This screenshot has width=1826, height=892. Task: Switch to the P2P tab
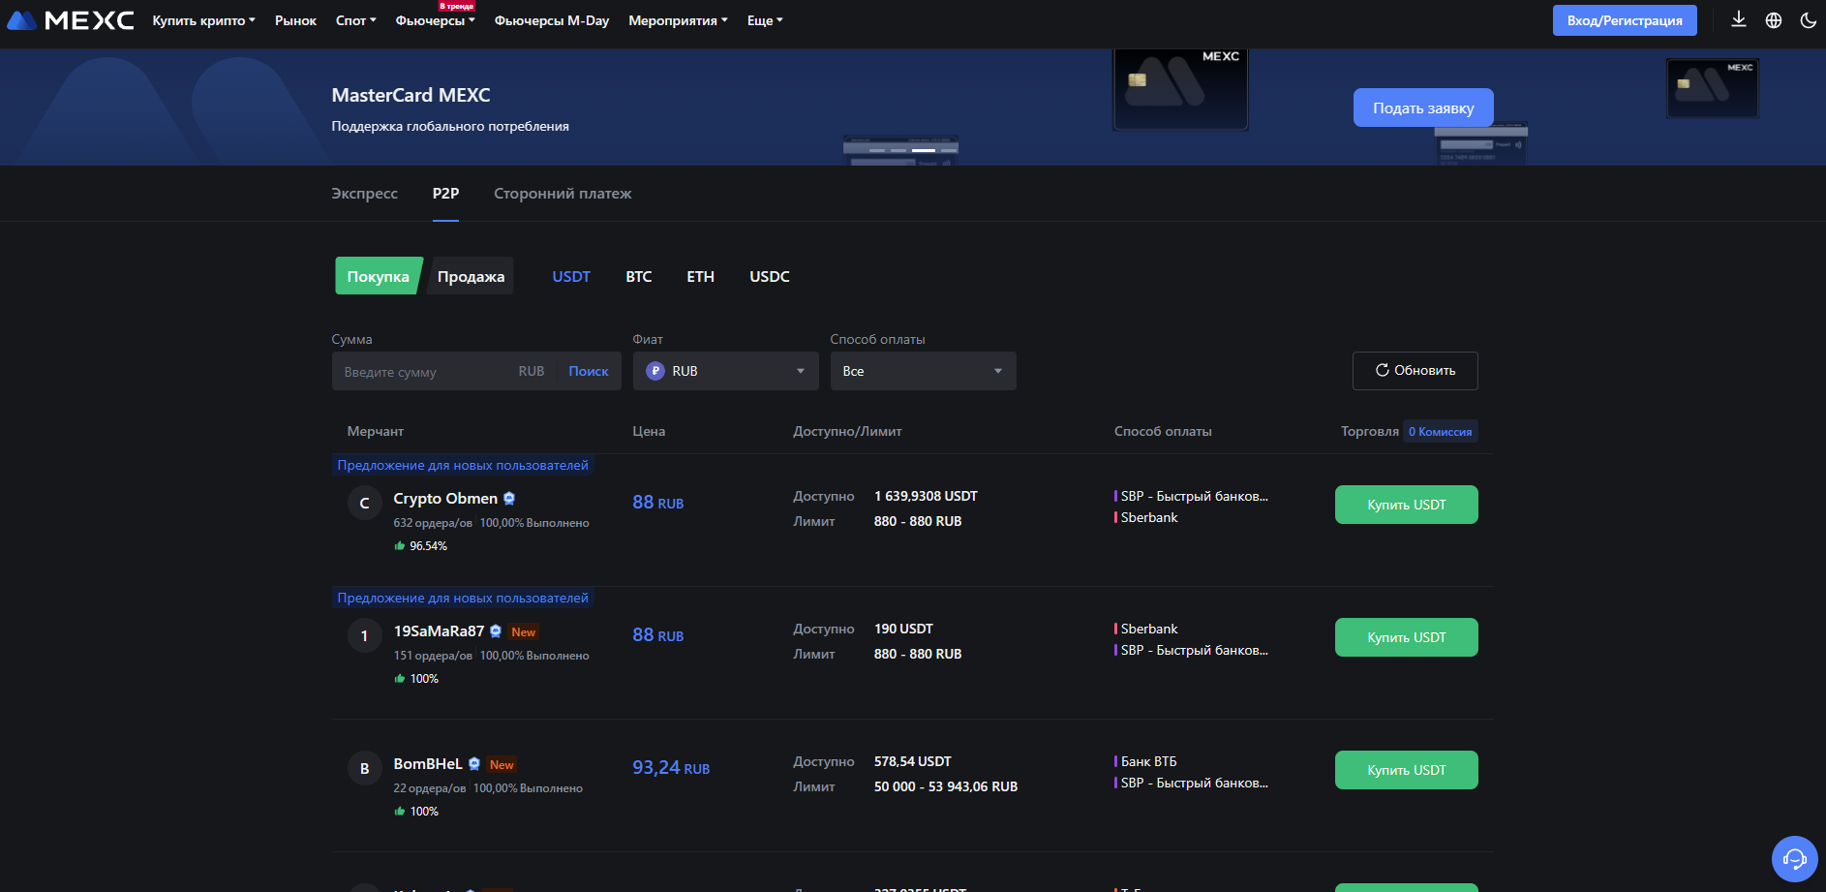point(445,194)
